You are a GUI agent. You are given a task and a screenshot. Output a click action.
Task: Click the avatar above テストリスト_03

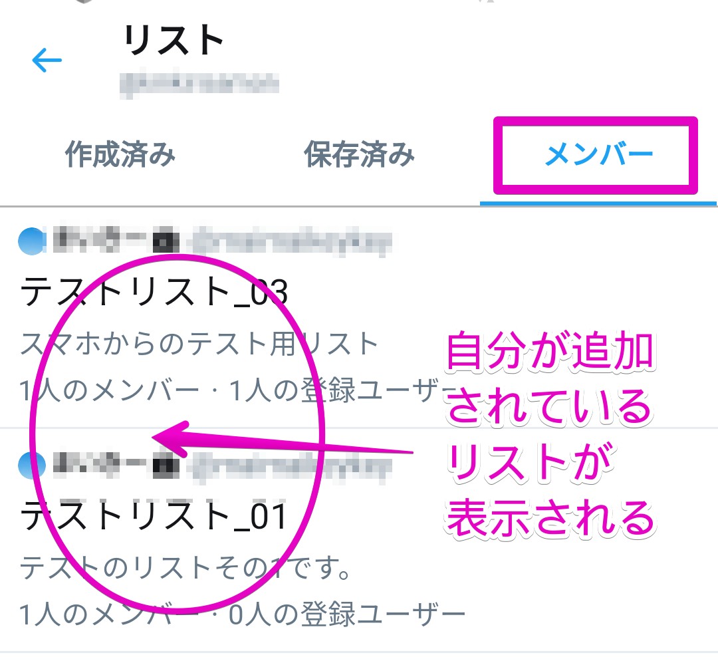tap(32, 241)
